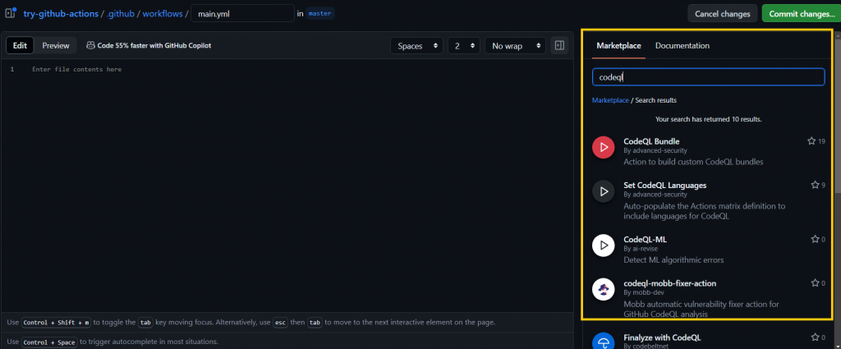The height and width of the screenshot is (349, 841).
Task: Click 'Detect ML algorithmic errors' description
Action: [x=673, y=260]
